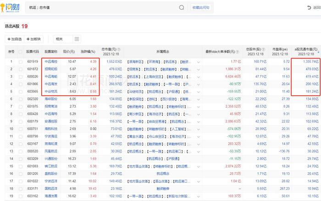Open the column settings grid icon
Viewport: 321px width, 201px height.
[77, 39]
